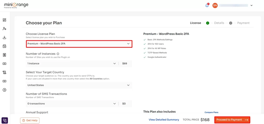Open the account menu chevron
This screenshot has height=124, width=264.
251,5
